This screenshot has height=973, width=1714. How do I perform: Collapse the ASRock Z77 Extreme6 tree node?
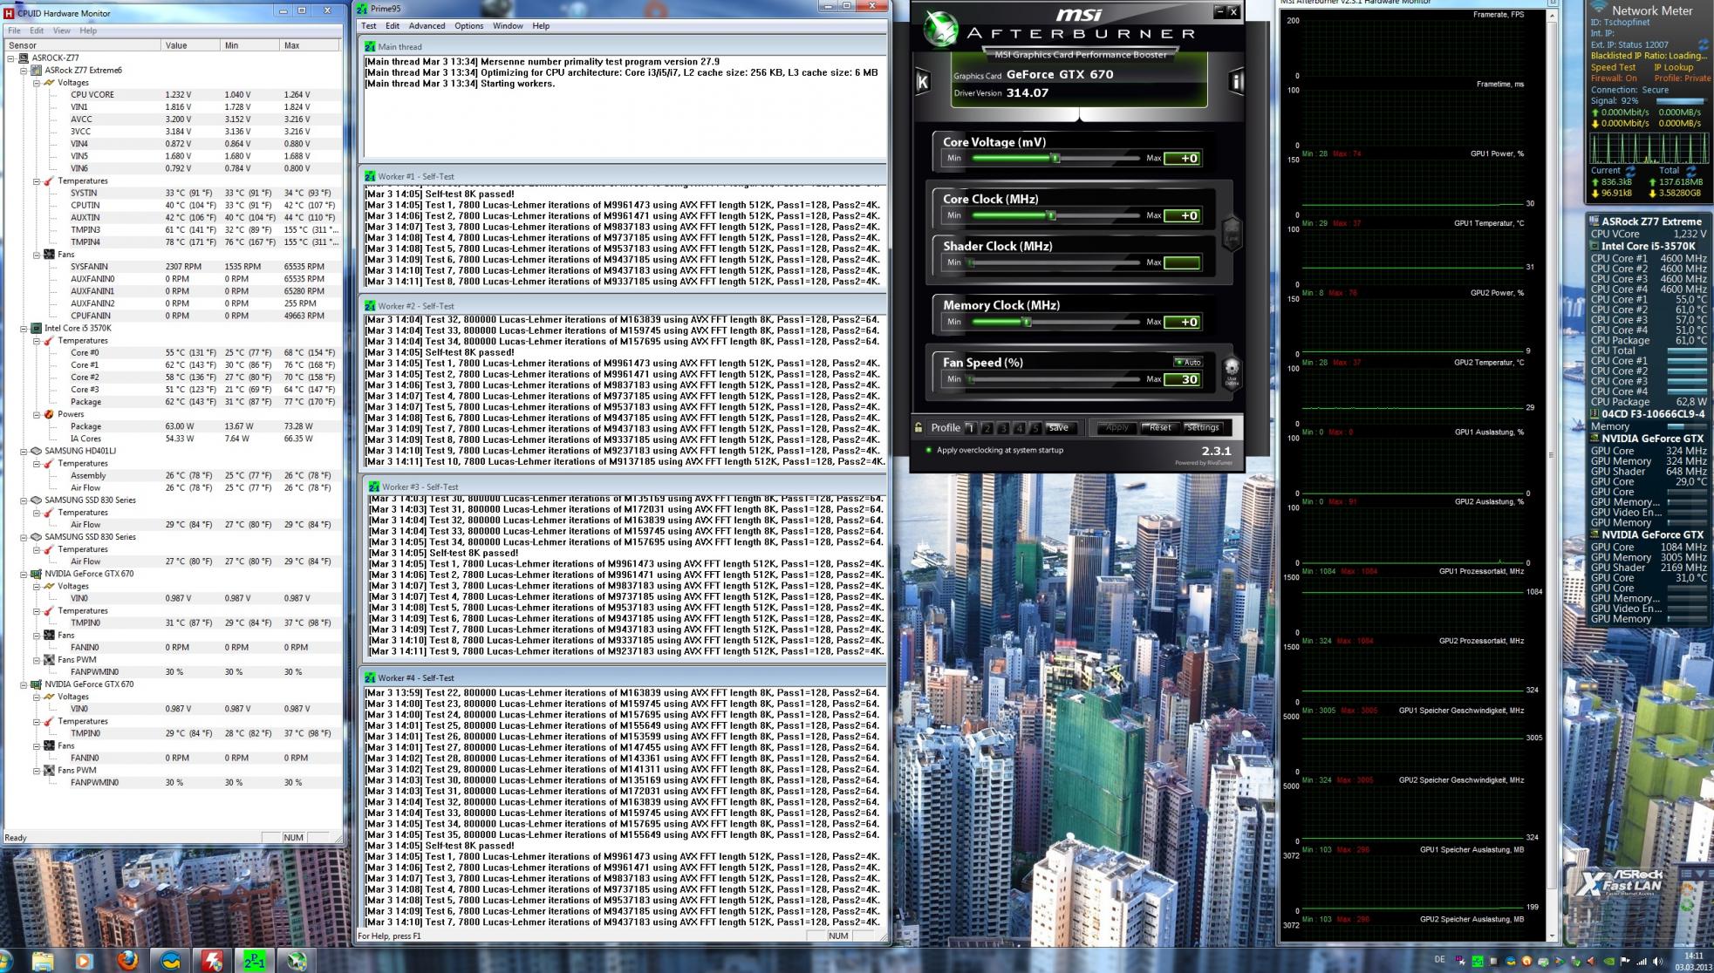(24, 71)
